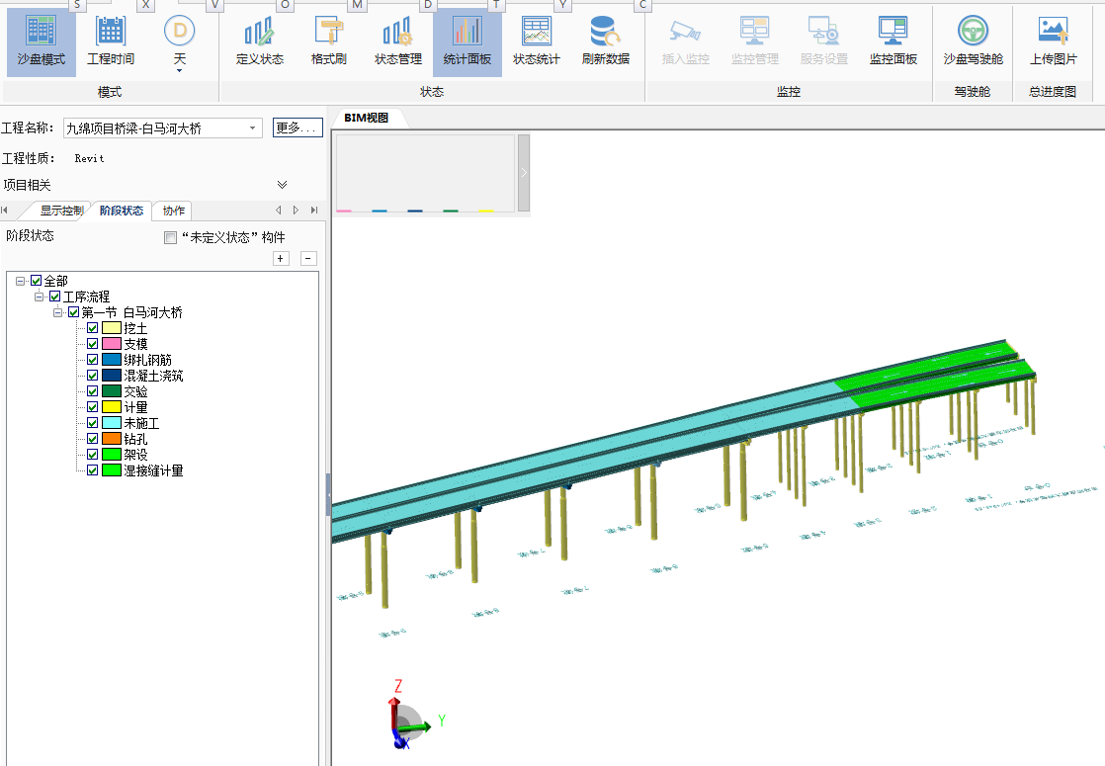
Task: Open the 工程名称 project name combo box
Action: click(163, 128)
